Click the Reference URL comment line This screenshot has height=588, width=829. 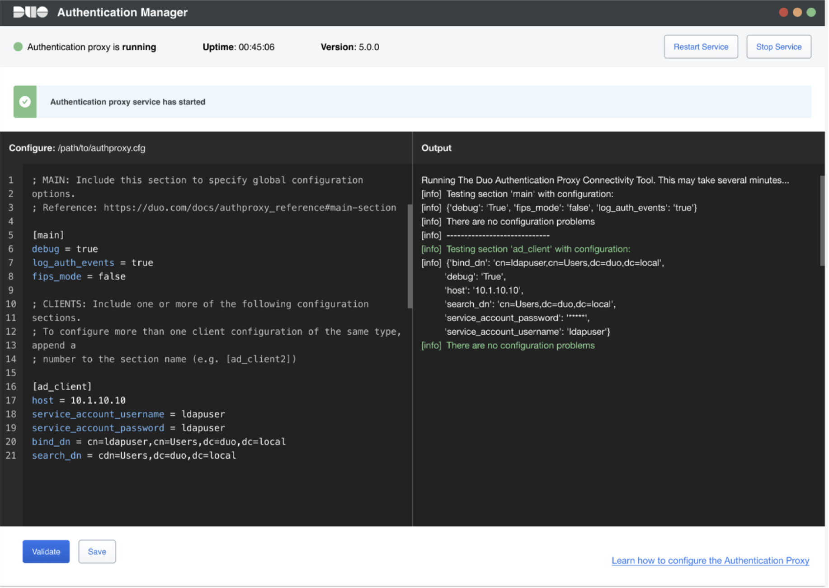point(214,208)
